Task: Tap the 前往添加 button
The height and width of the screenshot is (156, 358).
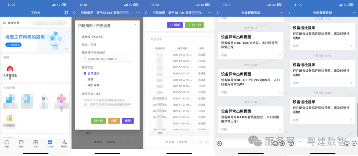Action: [x=14, y=44]
